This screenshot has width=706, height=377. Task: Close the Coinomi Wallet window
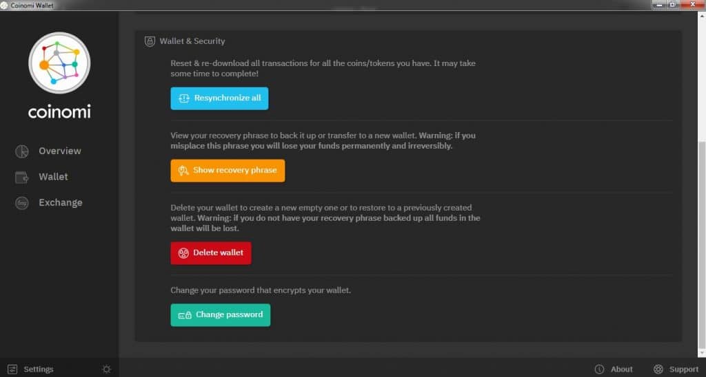692,5
